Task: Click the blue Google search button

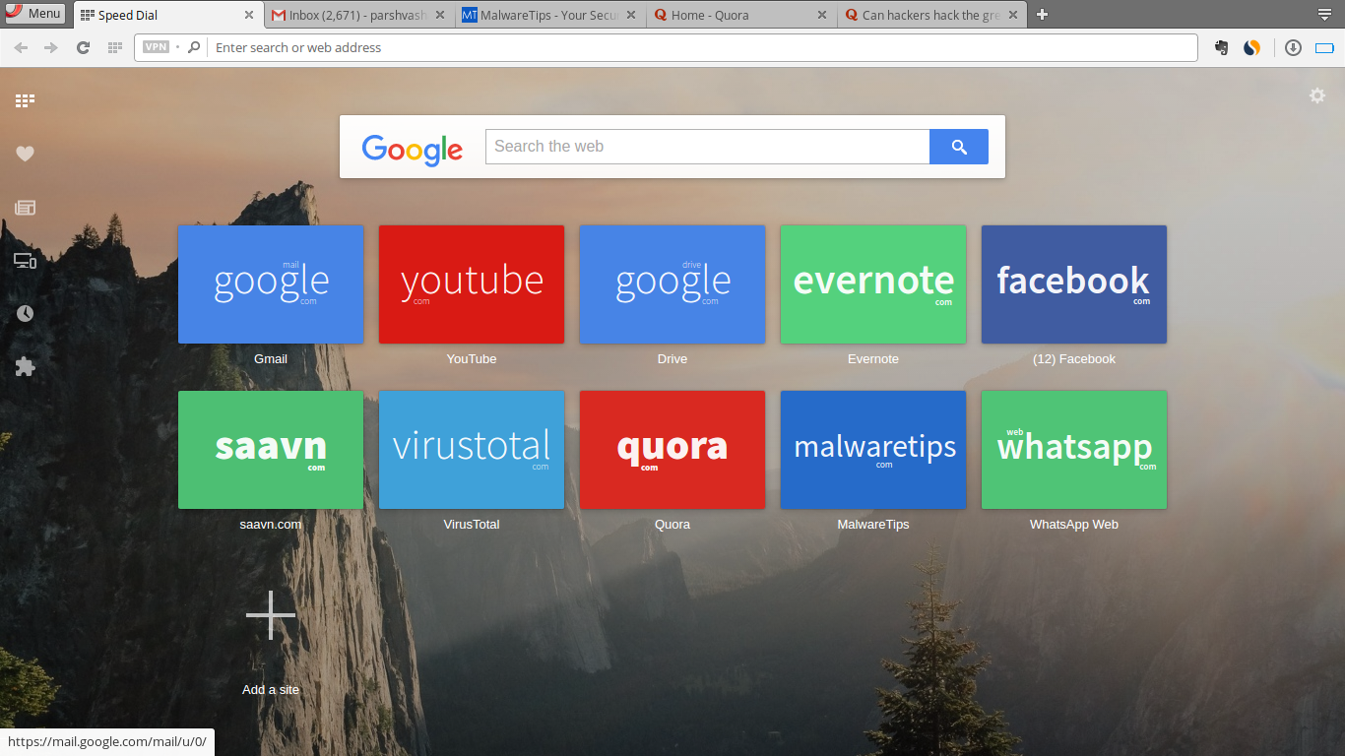Action: point(959,147)
